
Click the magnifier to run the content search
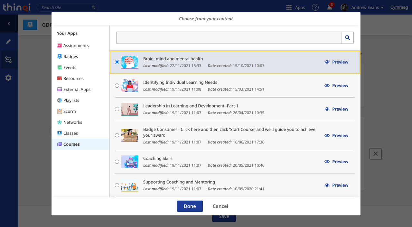(347, 37)
